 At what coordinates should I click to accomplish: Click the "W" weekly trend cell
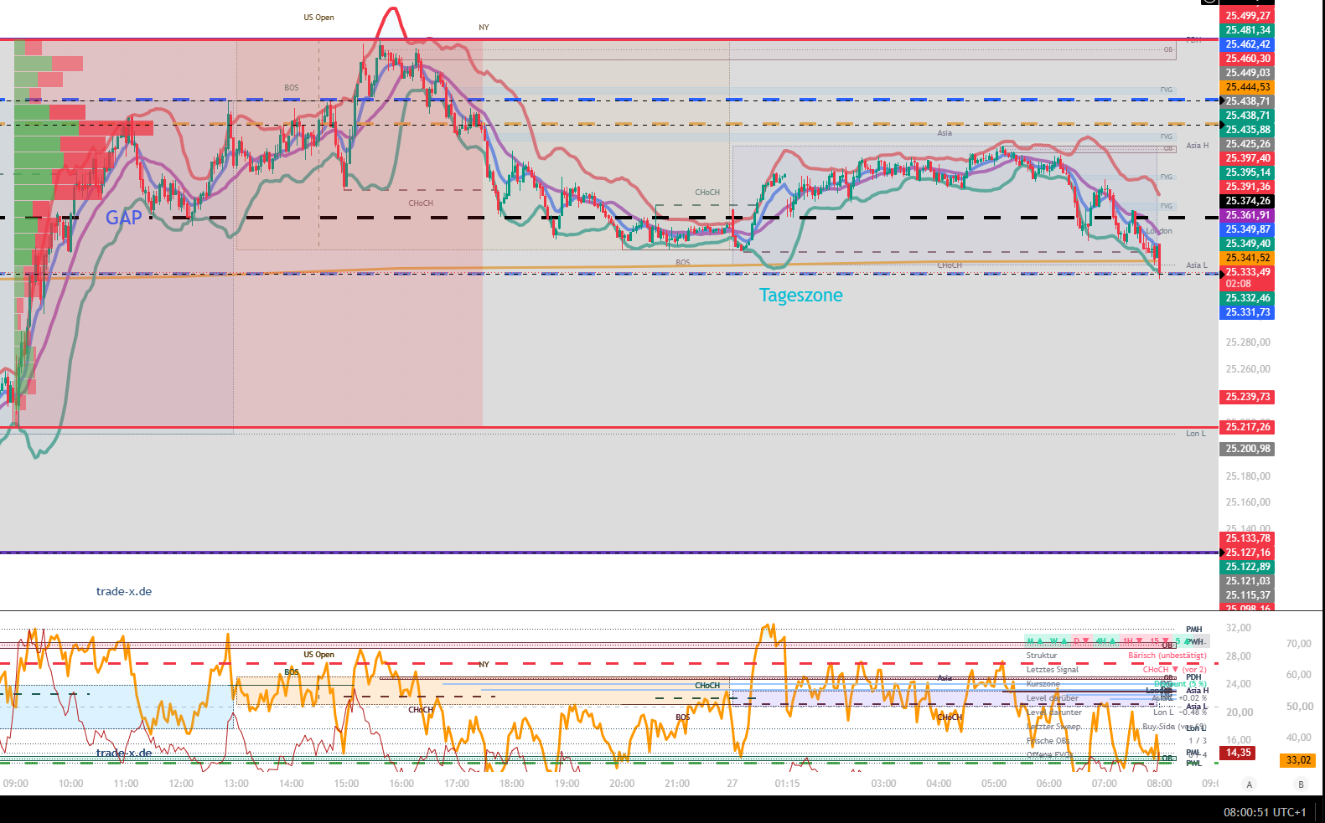click(x=1058, y=641)
